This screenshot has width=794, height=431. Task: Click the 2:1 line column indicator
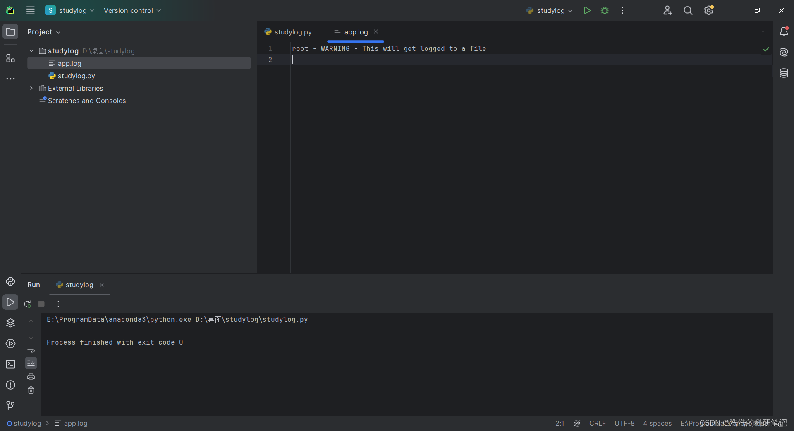tap(560, 423)
